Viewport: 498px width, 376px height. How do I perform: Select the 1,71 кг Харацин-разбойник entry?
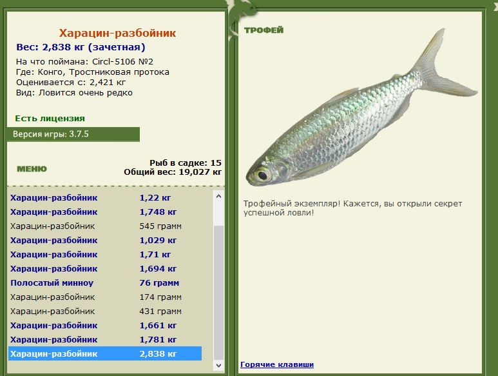(x=105, y=255)
